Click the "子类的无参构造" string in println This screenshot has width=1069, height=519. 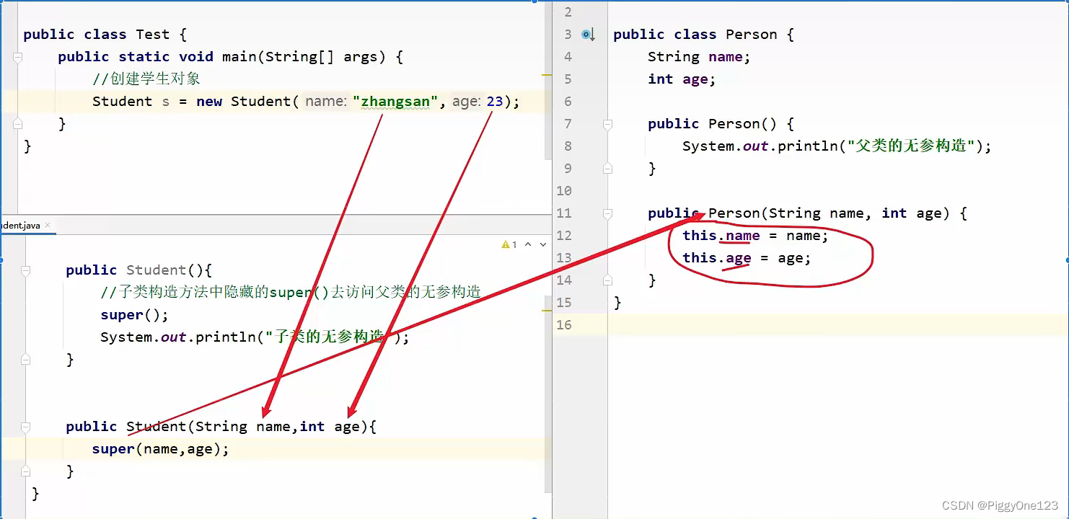[330, 337]
